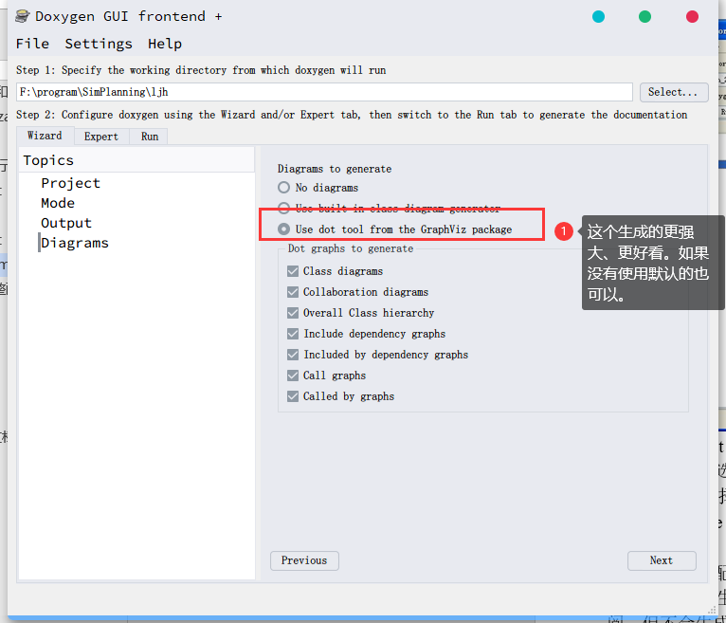726x623 pixels.
Task: Switch to the Expert tab
Action: click(x=101, y=137)
